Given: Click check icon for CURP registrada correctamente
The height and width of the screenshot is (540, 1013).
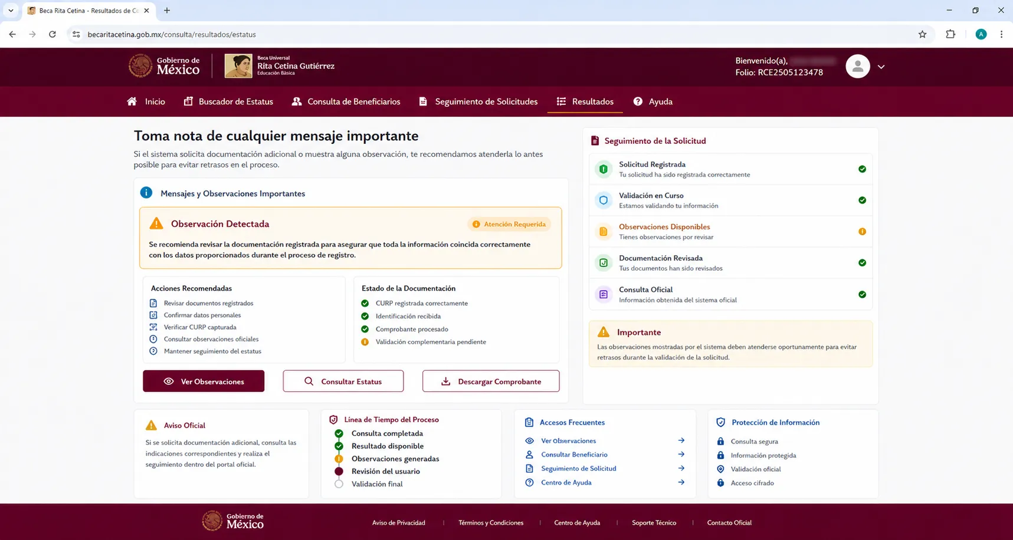Looking at the screenshot, I should tap(365, 303).
